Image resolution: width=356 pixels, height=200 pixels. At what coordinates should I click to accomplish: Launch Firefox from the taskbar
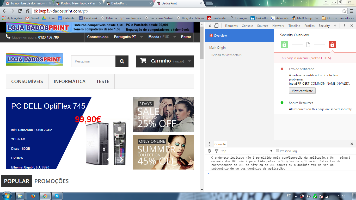33,196
